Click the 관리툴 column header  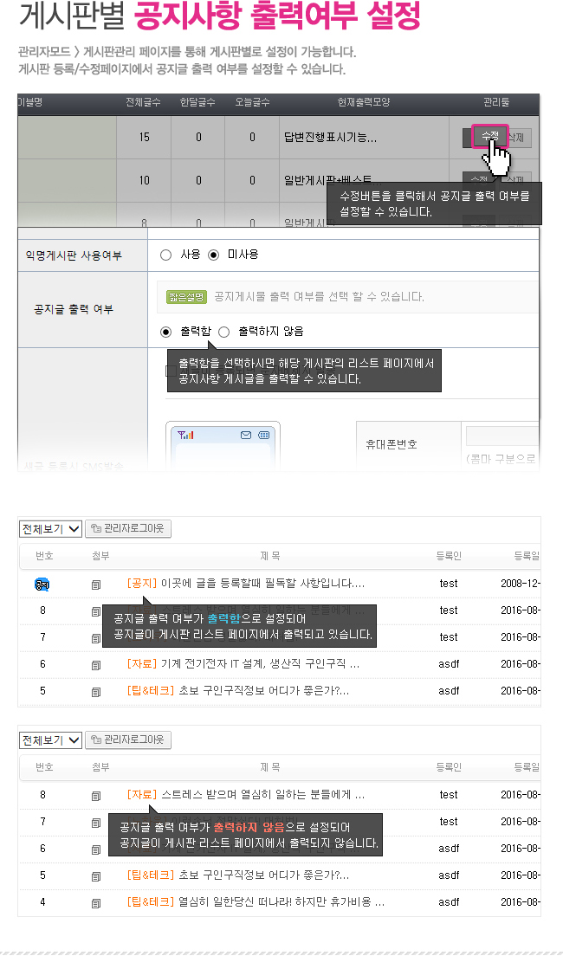point(496,102)
